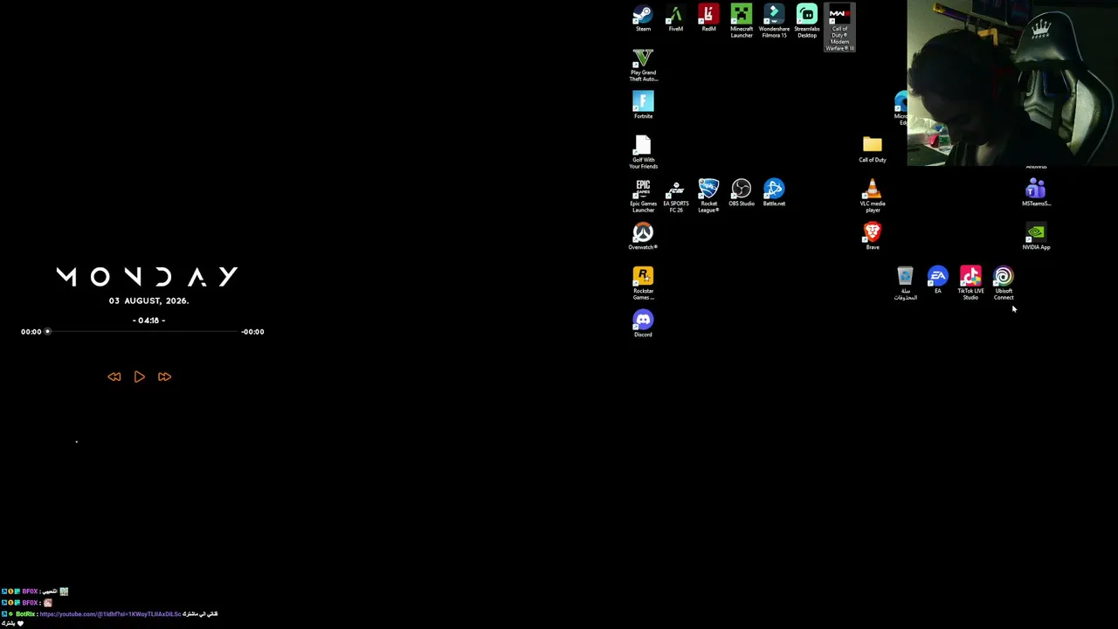Click the webcam overlay feed

pos(1012,83)
